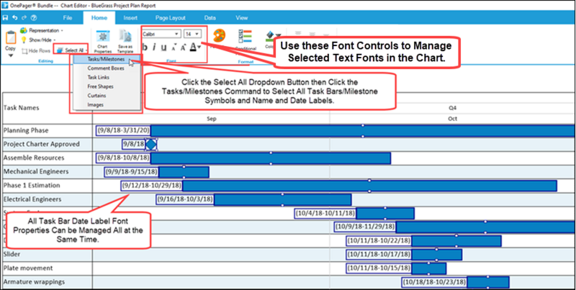Click the (9/8/18-3/31/20) date label
Image resolution: width=576 pixels, height=290 pixels.
point(123,130)
